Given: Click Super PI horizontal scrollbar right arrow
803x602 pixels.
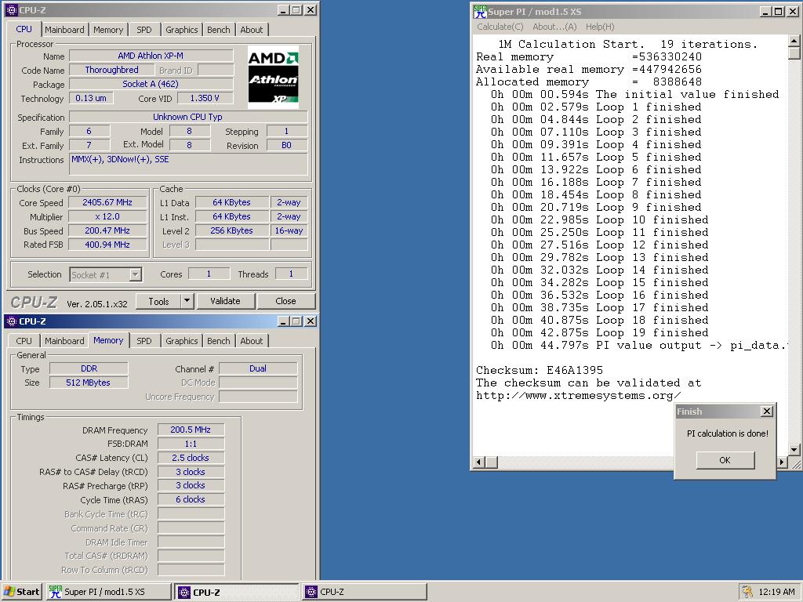Looking at the screenshot, I should point(782,462).
